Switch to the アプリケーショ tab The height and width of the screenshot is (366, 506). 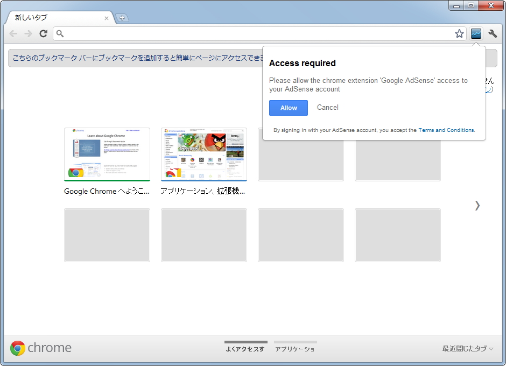pyautogui.click(x=295, y=348)
